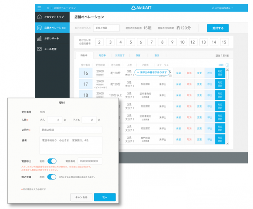Toggle the 割込登録 利用 switch
Screen dimensions: 253x209
tap(52, 177)
